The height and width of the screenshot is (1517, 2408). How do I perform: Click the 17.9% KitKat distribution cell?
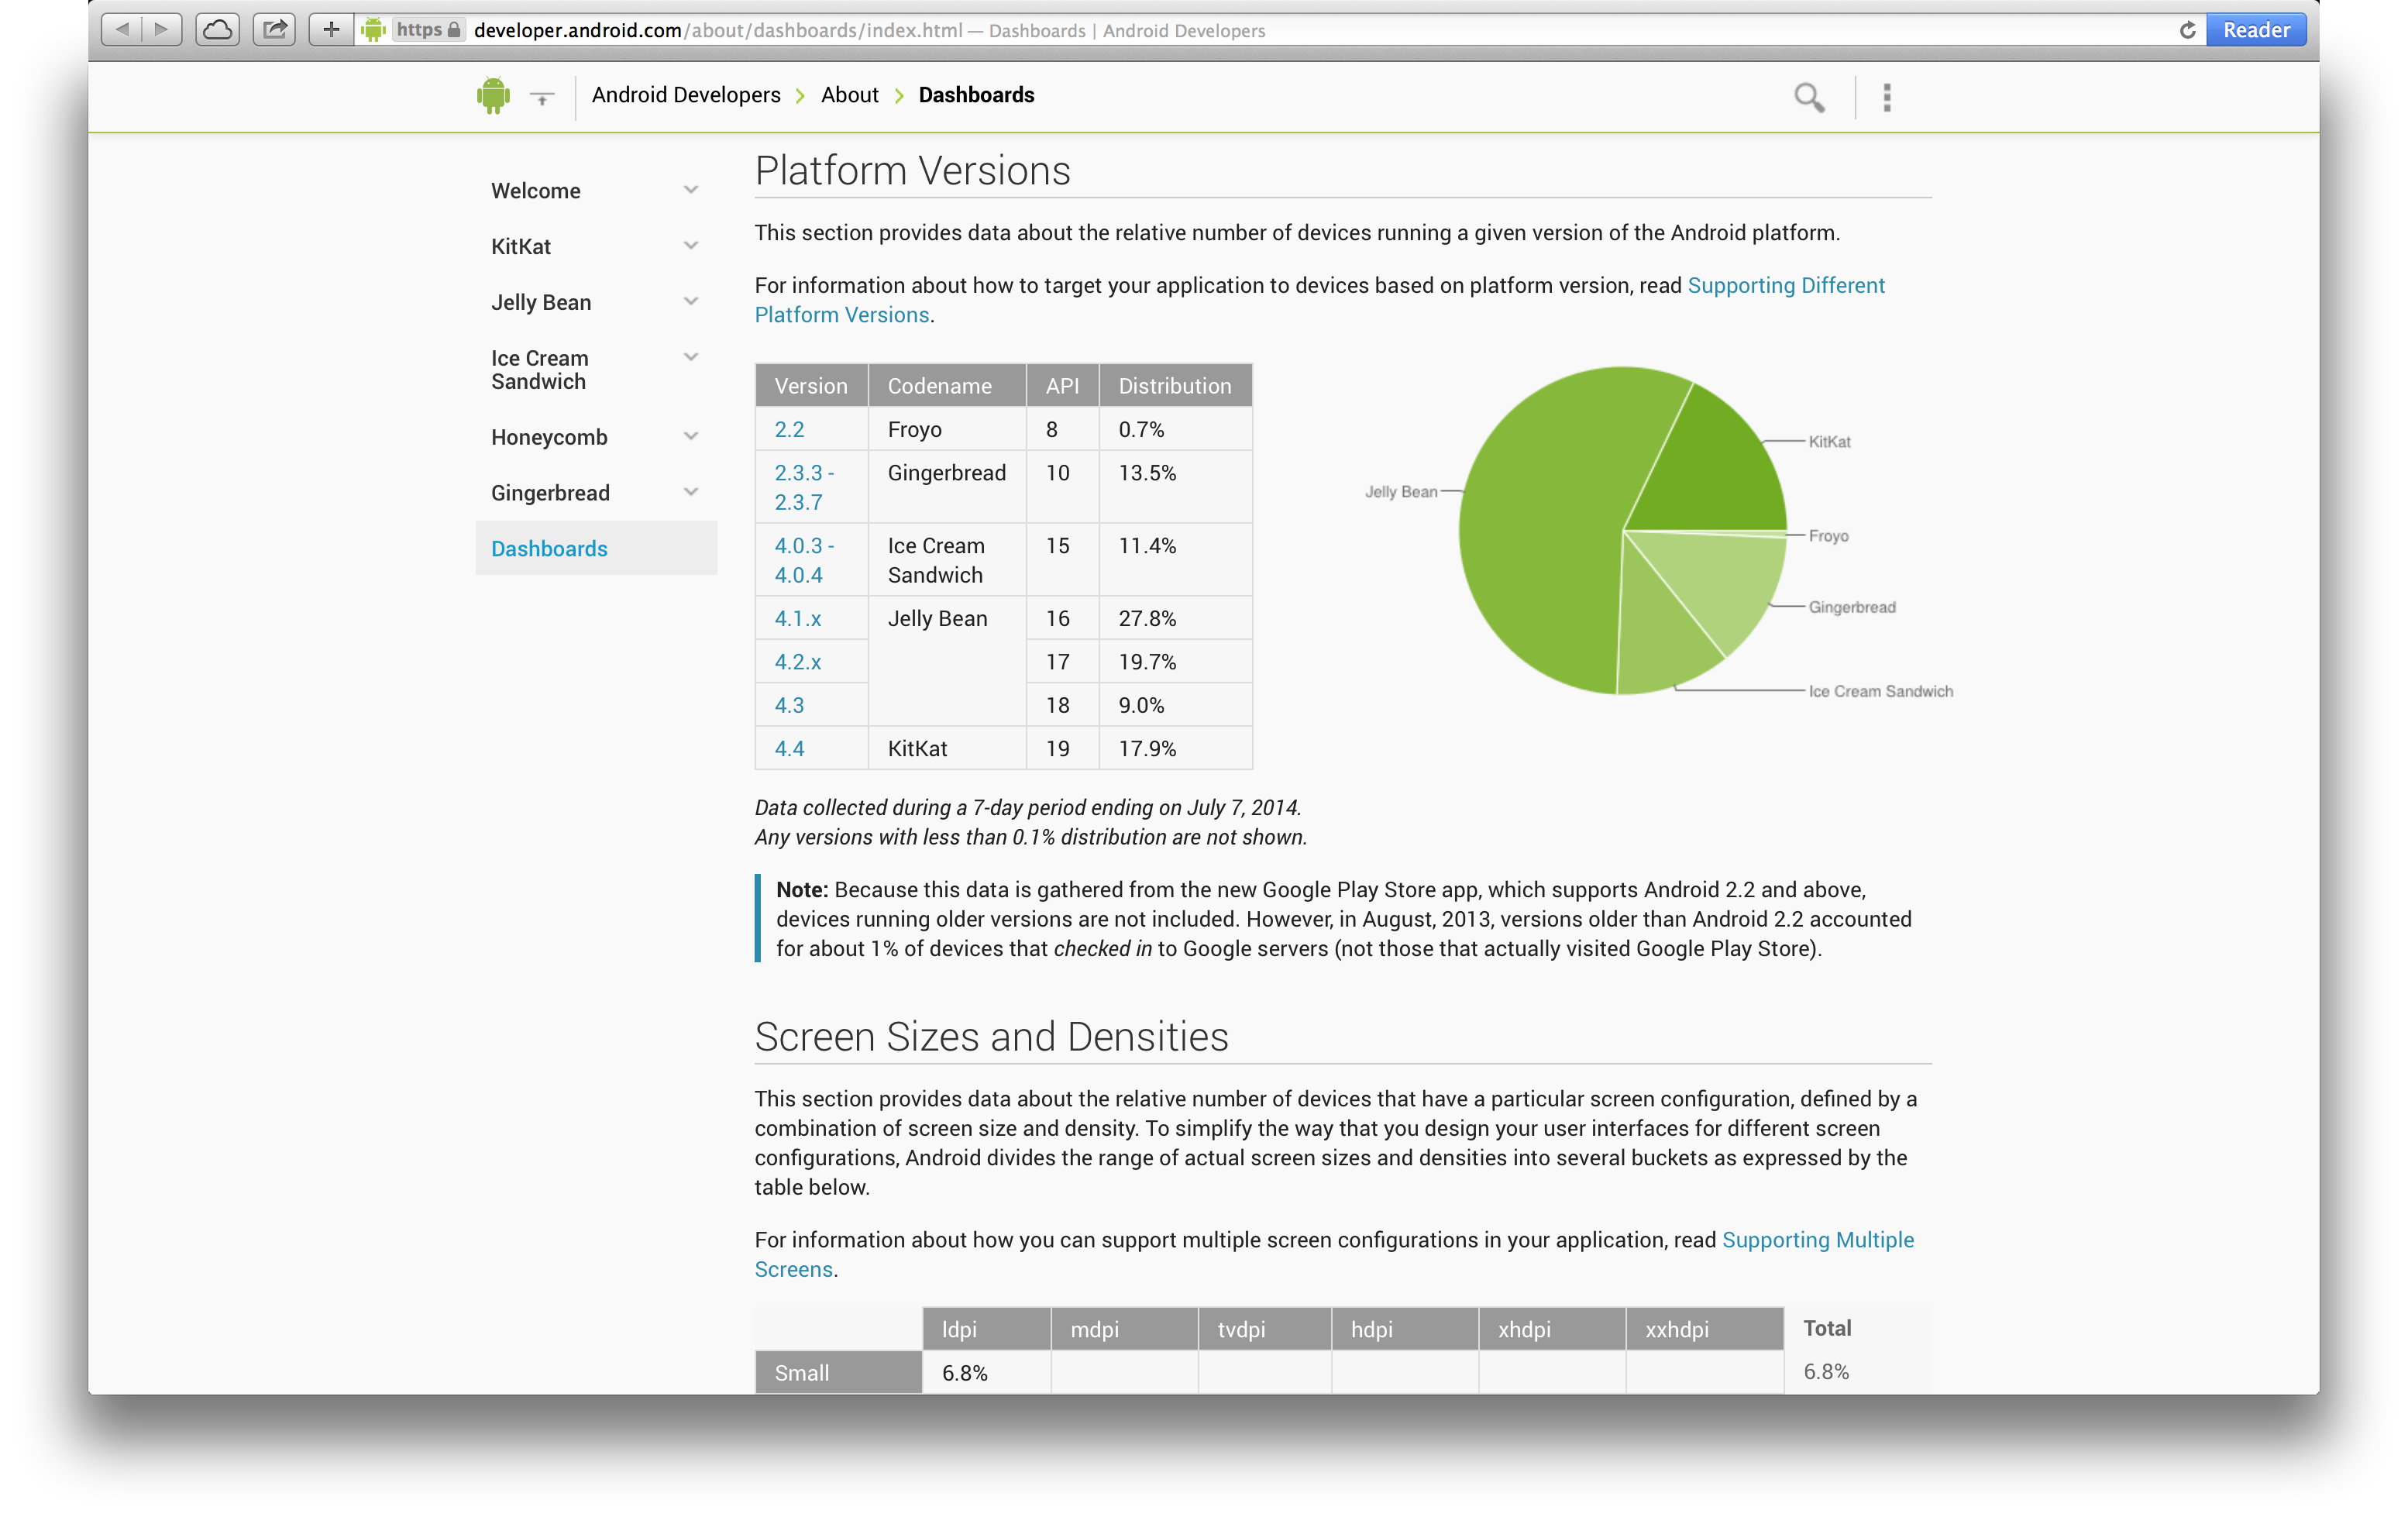1176,749
